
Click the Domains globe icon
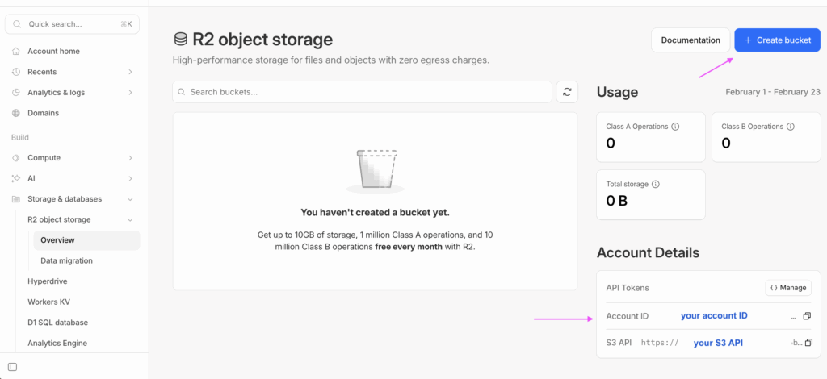point(16,113)
